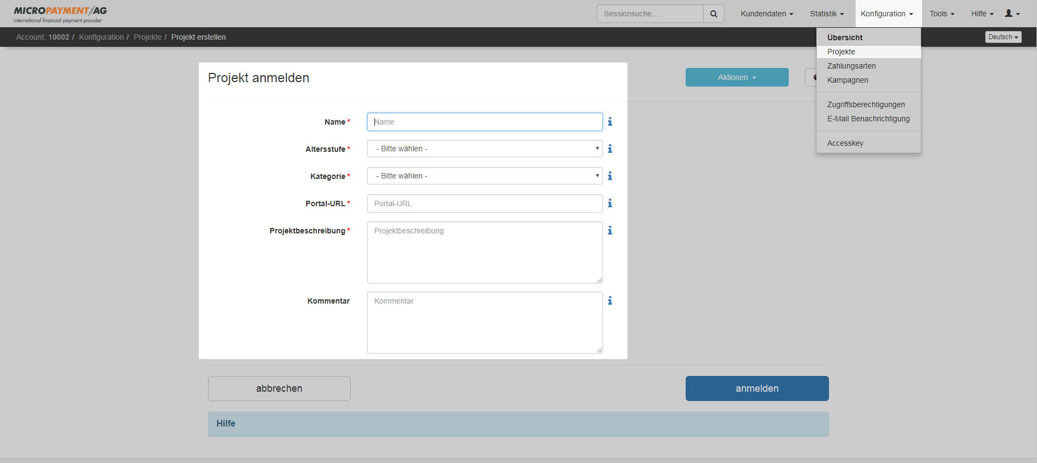Open the Altersstufe dropdown
1037x463 pixels.
[x=484, y=149]
